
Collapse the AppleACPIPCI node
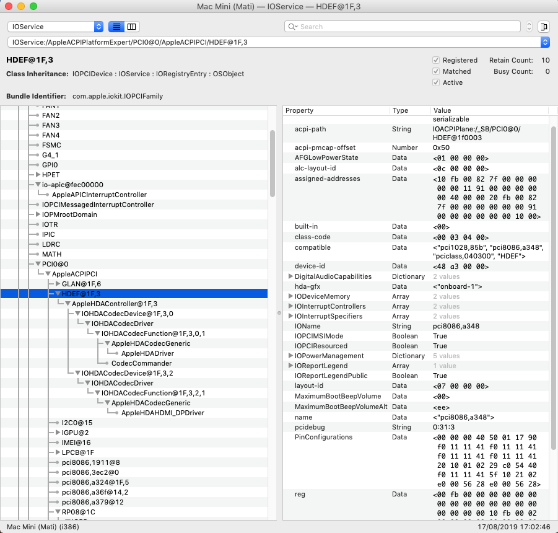[48, 274]
